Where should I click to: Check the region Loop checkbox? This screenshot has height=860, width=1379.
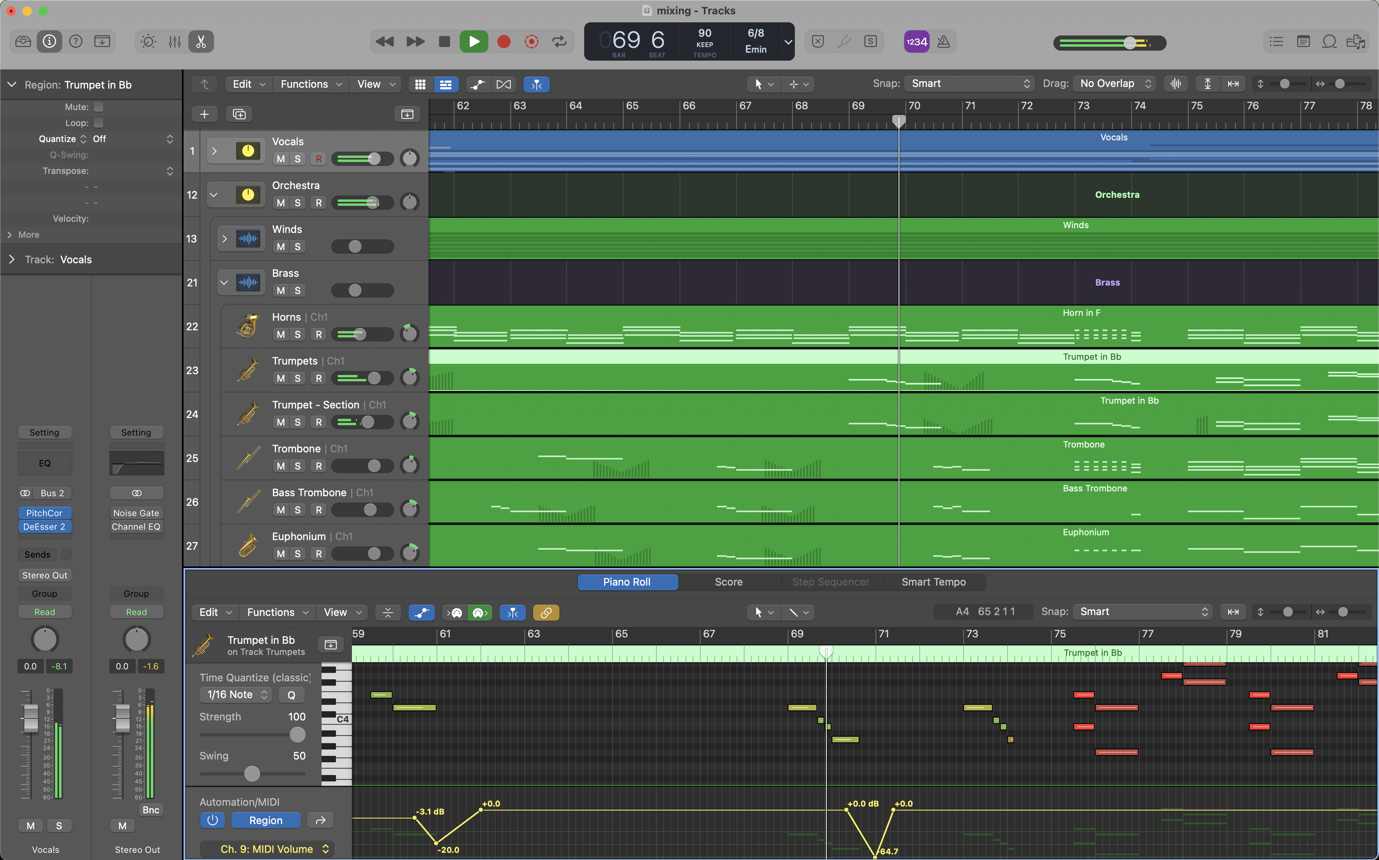click(99, 123)
